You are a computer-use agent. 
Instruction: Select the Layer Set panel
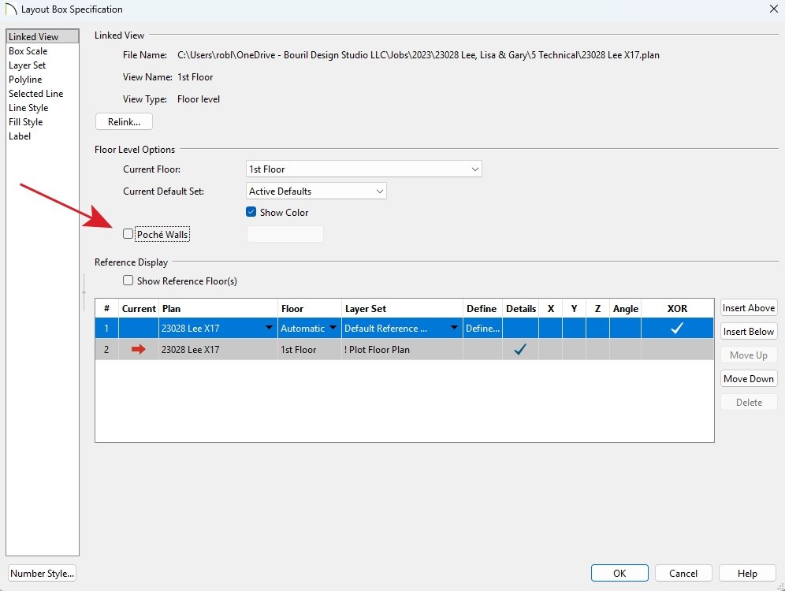(28, 65)
